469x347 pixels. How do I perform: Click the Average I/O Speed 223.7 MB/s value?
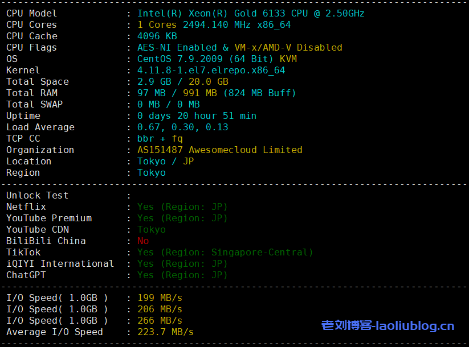pos(165,332)
